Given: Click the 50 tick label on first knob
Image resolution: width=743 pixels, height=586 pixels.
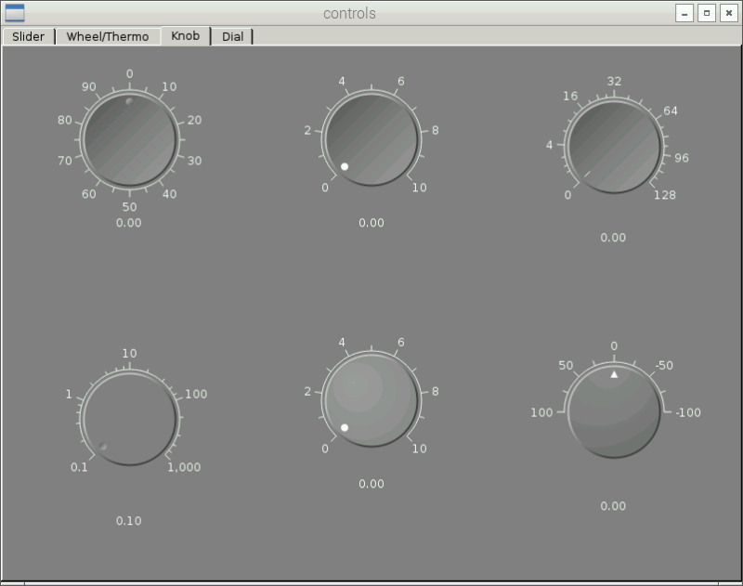Looking at the screenshot, I should 129,207.
